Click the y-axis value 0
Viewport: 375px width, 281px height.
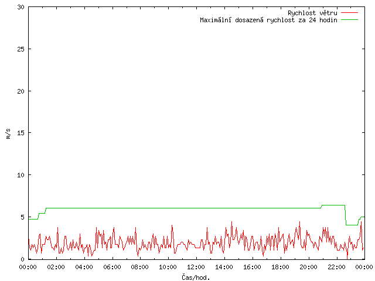[x=23, y=259]
